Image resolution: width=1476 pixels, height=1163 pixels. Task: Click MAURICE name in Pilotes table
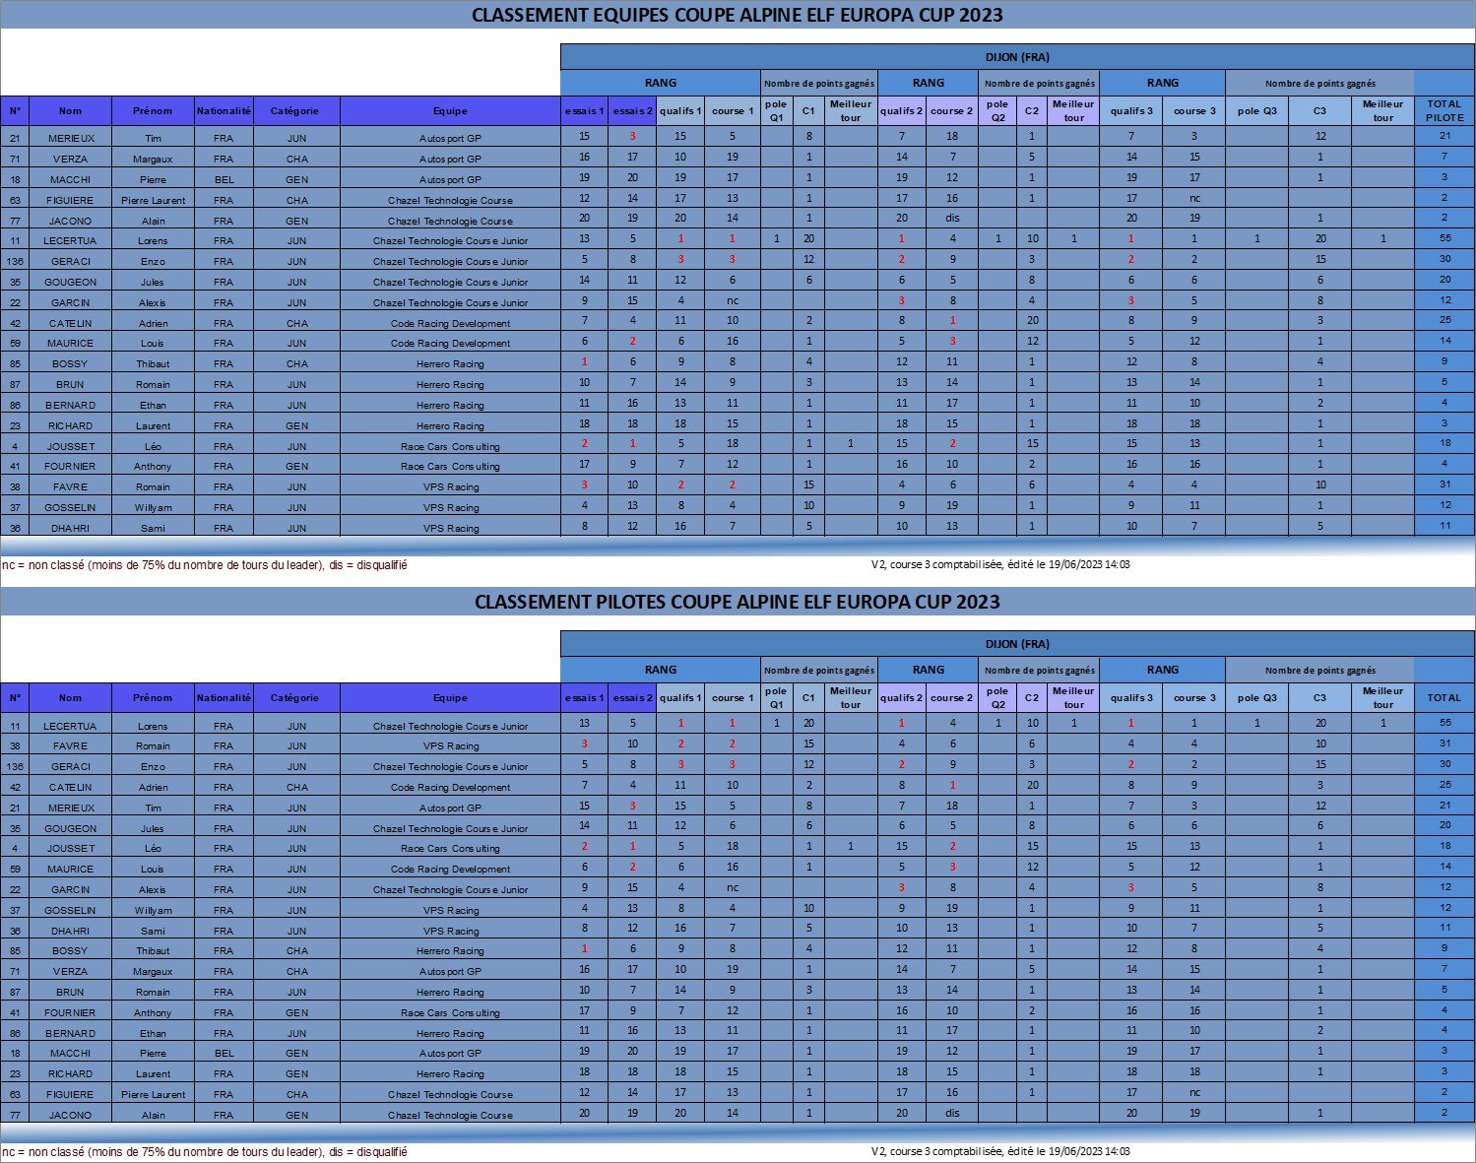click(x=70, y=869)
